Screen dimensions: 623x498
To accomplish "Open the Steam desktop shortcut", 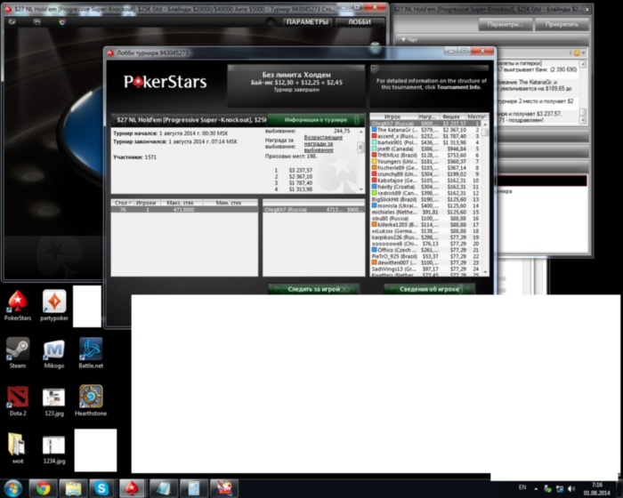I will (18, 353).
